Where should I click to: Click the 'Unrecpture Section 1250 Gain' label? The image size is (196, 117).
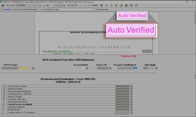(19, 94)
